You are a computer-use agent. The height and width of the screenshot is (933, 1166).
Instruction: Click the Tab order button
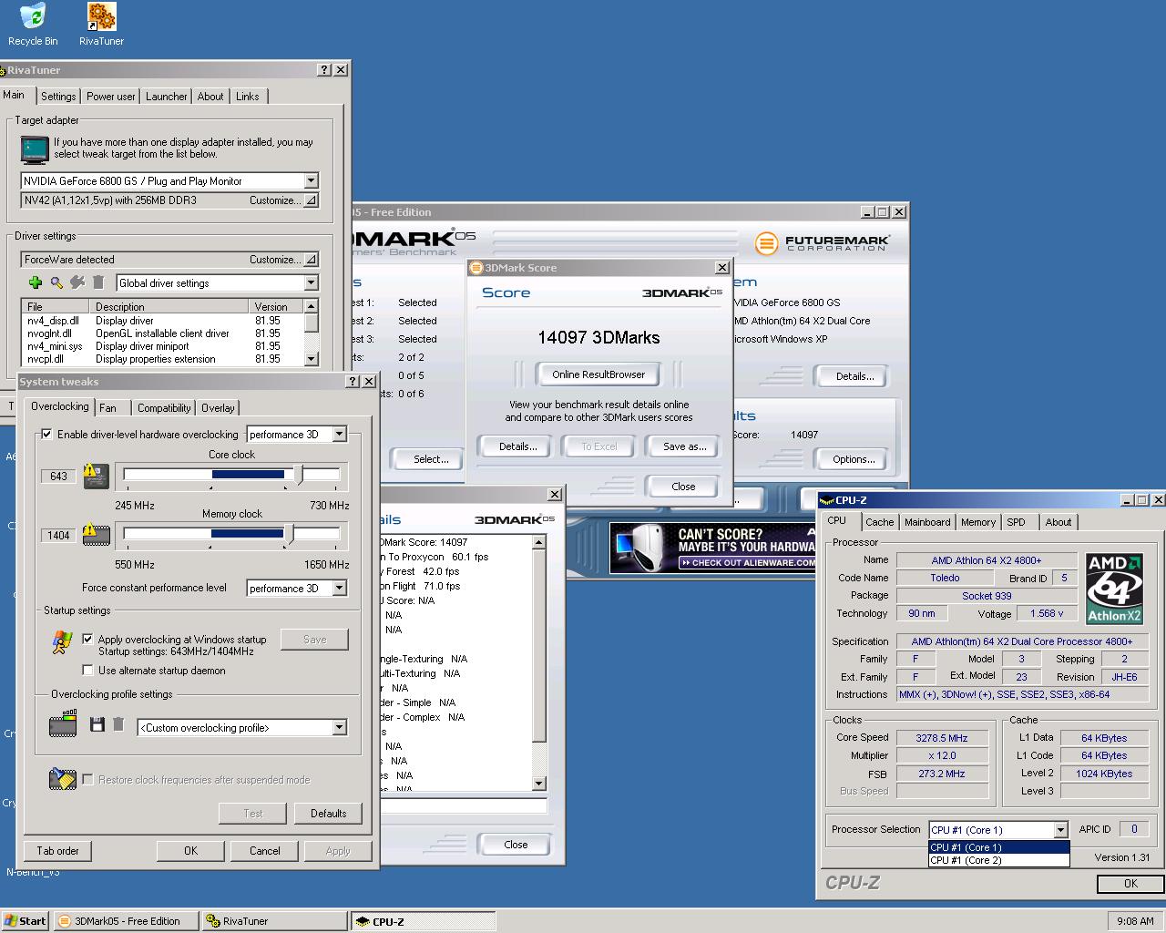[x=57, y=851]
